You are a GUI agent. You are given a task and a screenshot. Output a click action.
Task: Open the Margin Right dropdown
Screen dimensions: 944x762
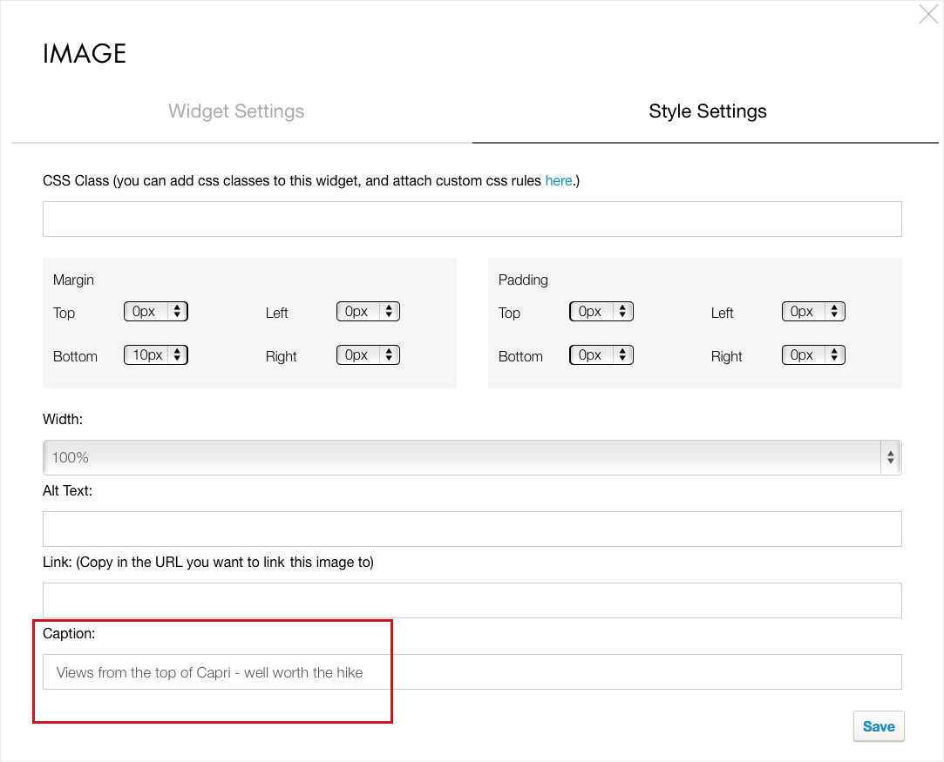[368, 354]
